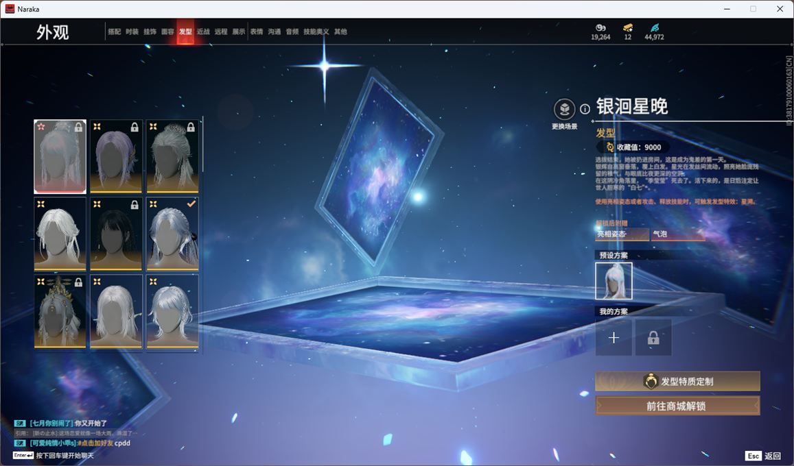This screenshot has width=794, height=466.
Task: Select the white wavy hairstyle in second row
Action: [60, 234]
